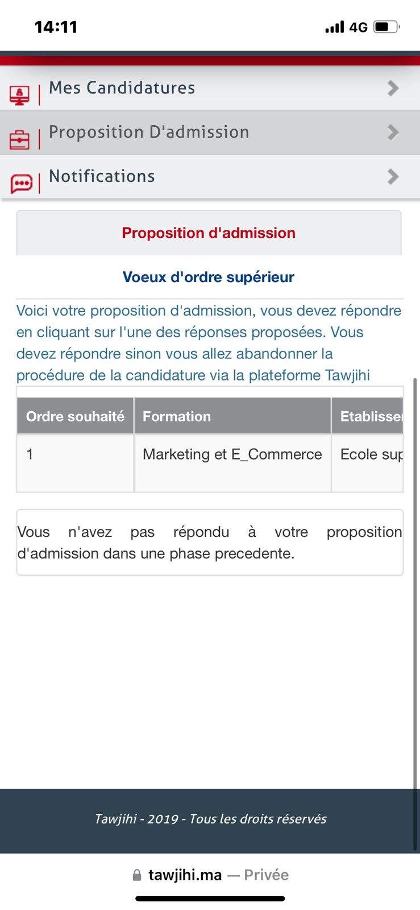Click the page scrollbar on right edge
The width and height of the screenshot is (420, 910).
tap(415, 569)
